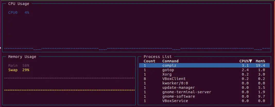Image resolution: width=275 pixels, height=107 pixels.
Task: Select the compiz process name
Action: pyautogui.click(x=169, y=65)
